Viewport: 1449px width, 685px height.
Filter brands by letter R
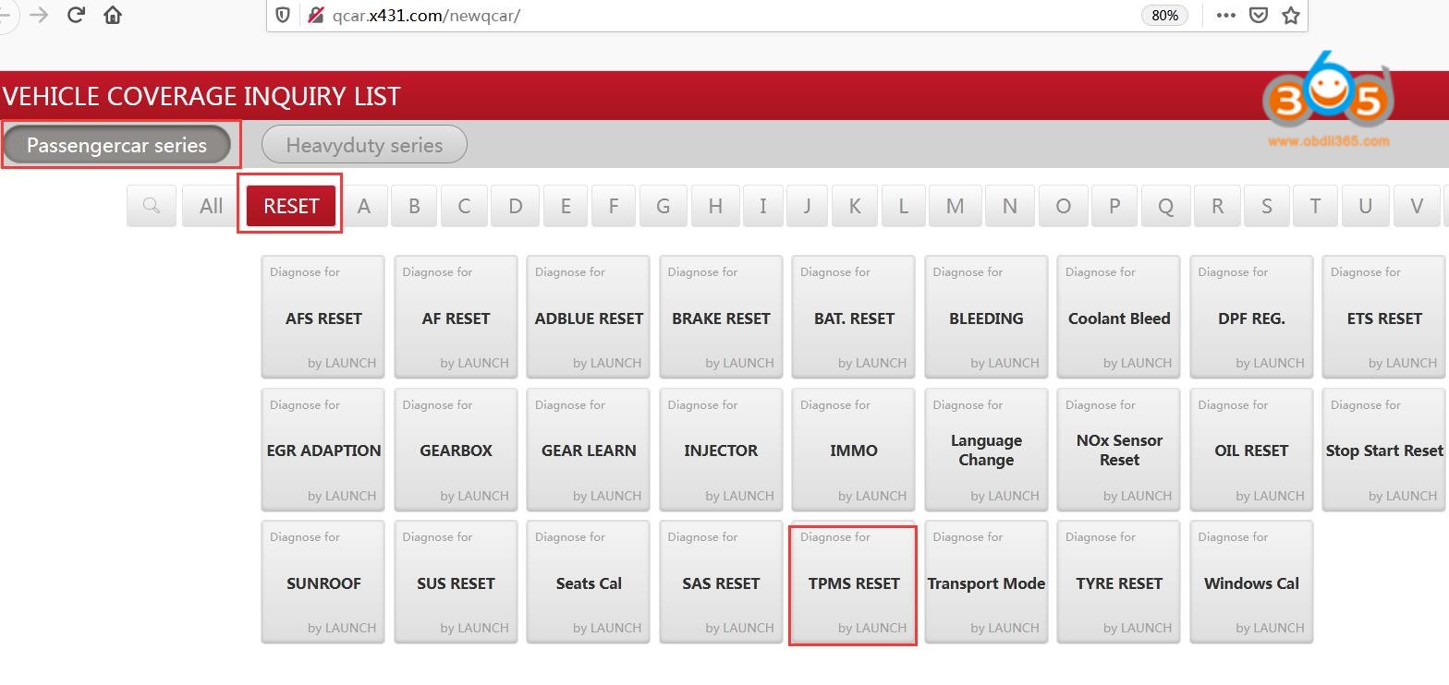1217,206
